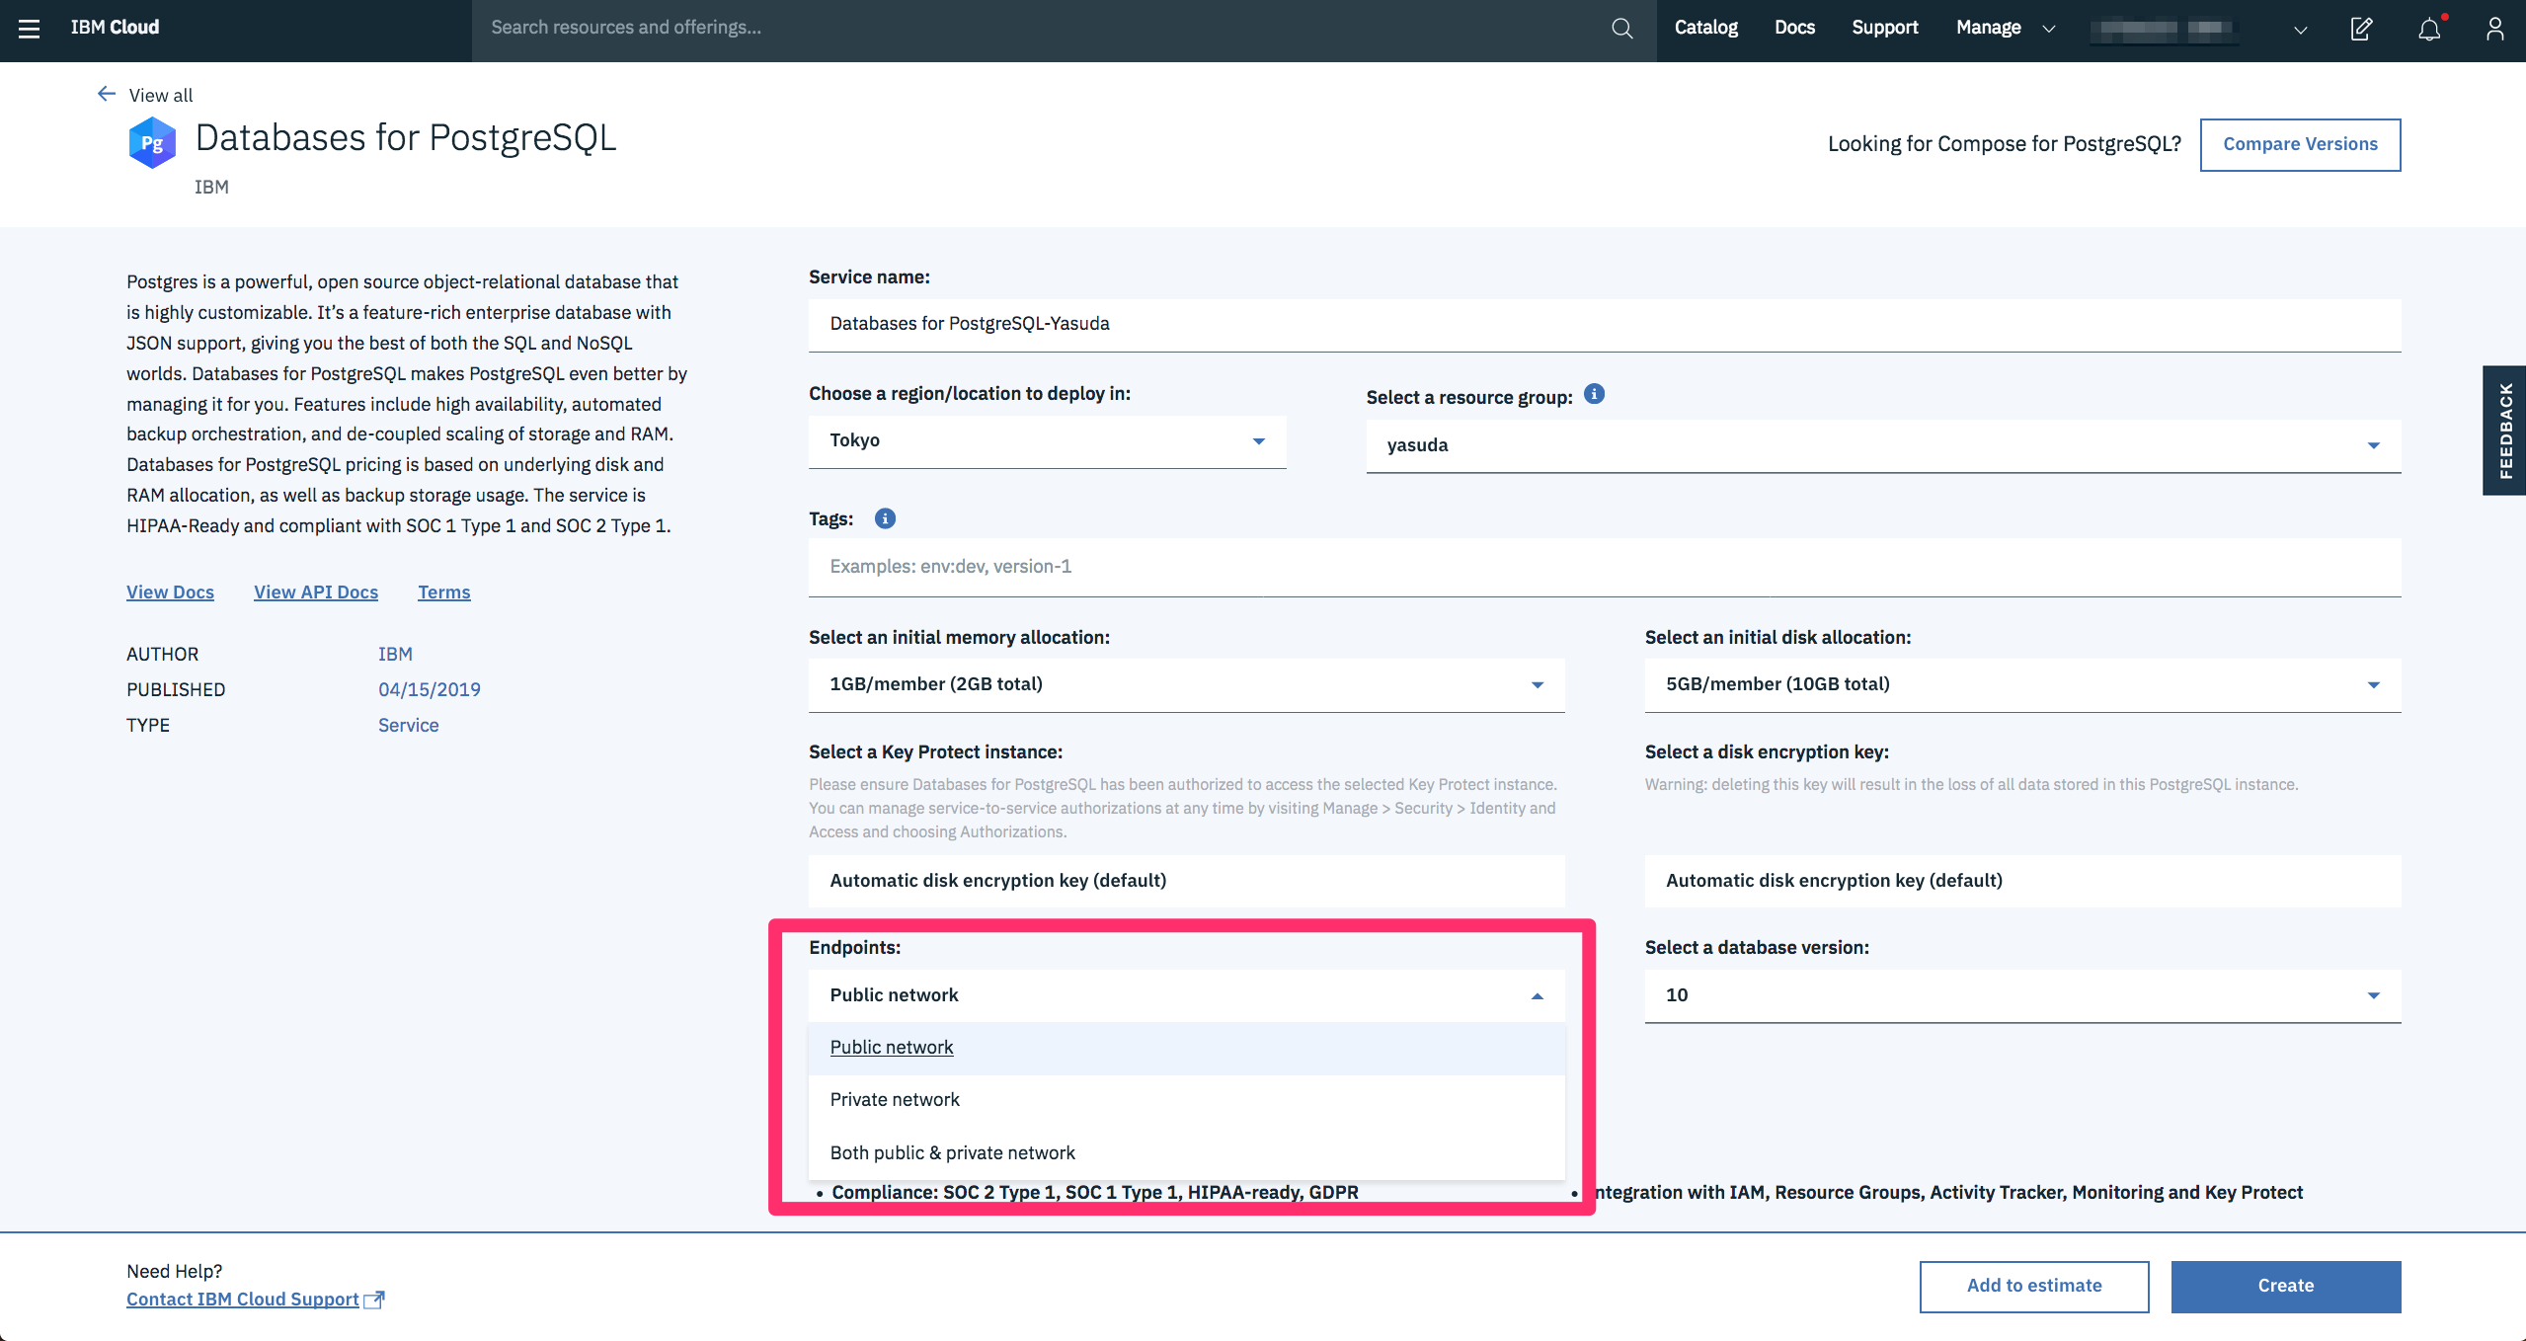Click Add to estimate button
The width and height of the screenshot is (2526, 1341).
(x=2033, y=1286)
